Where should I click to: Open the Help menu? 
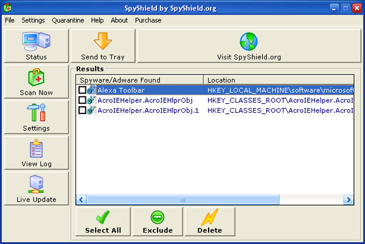97,21
